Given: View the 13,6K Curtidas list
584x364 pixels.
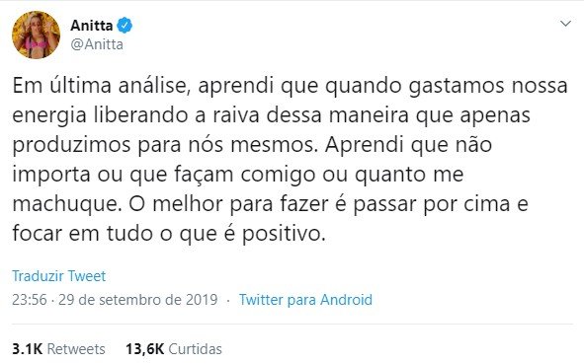Looking at the screenshot, I should [174, 349].
